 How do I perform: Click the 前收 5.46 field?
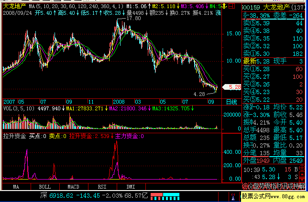(288, 115)
